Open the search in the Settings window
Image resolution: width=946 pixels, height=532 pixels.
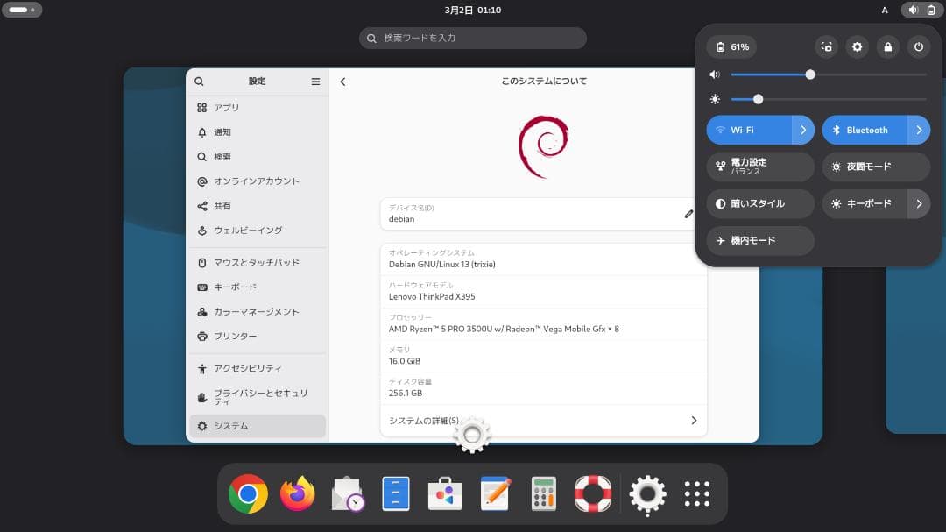[x=200, y=81]
